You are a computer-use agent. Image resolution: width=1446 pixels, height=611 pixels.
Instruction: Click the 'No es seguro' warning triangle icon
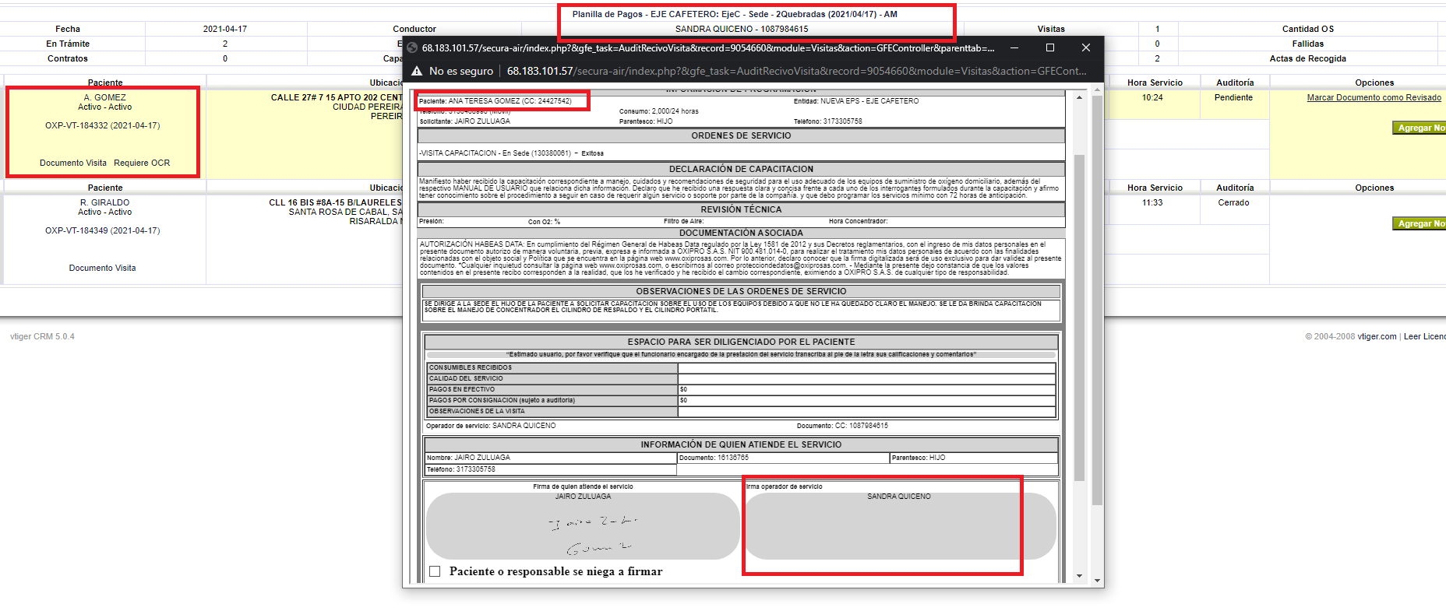coord(417,71)
